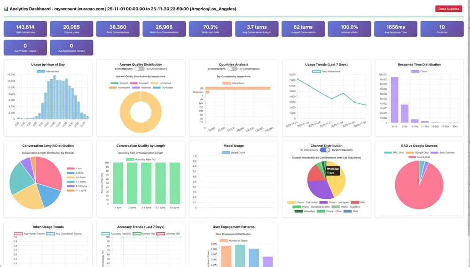Image resolution: width=470 pixels, height=267 pixels.
Task: Toggle the Incorrect legend in Answer Quality chart
Action: pyautogui.click(x=139, y=83)
